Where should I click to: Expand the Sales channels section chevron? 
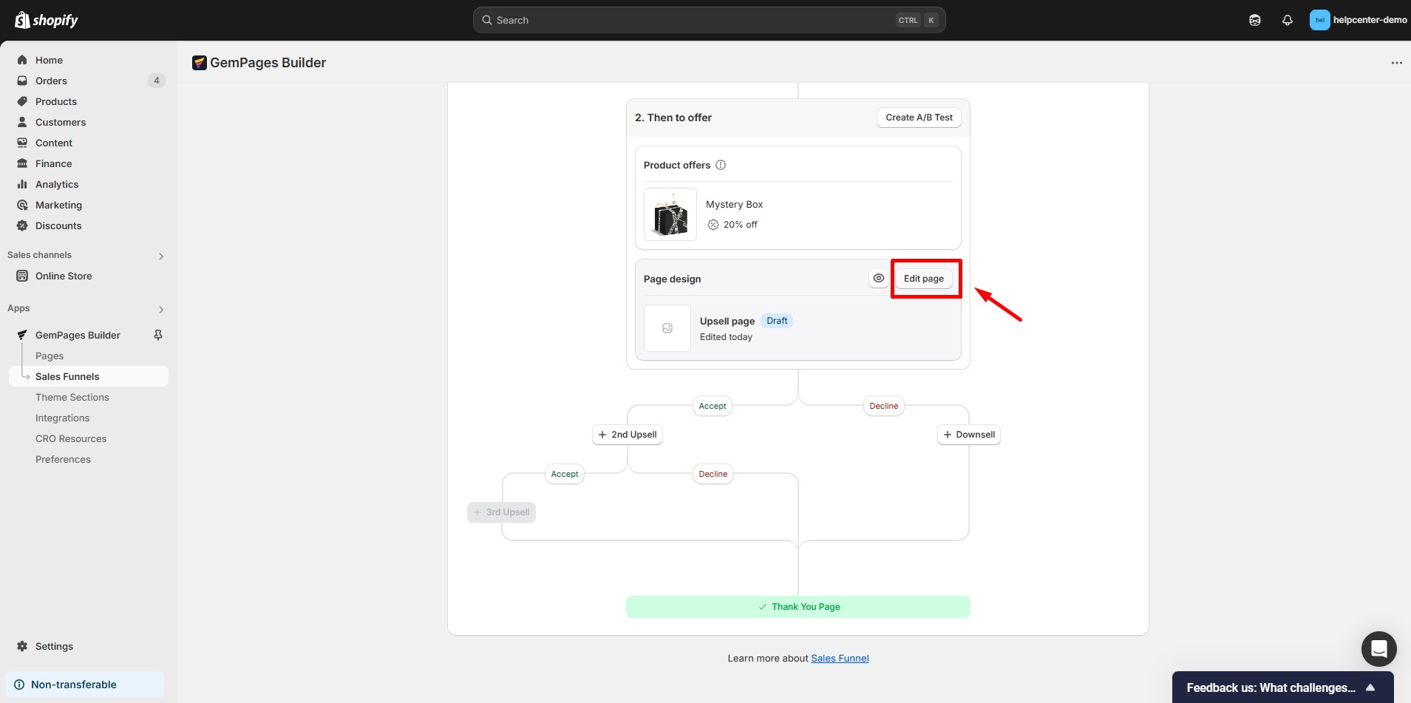[161, 256]
